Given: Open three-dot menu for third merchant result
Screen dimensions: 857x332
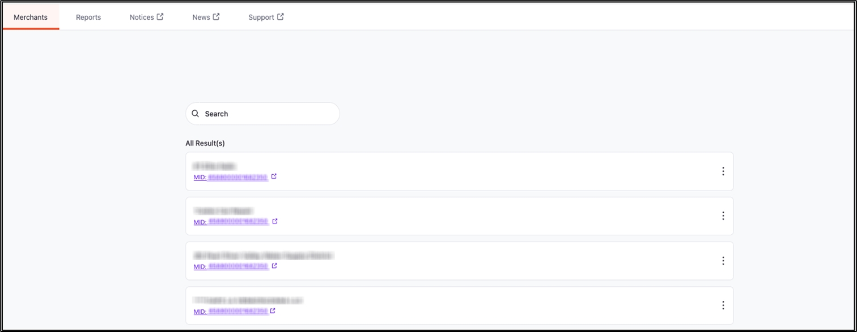Looking at the screenshot, I should click(723, 261).
